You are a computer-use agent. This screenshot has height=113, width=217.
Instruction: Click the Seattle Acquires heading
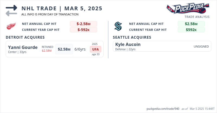132,37
